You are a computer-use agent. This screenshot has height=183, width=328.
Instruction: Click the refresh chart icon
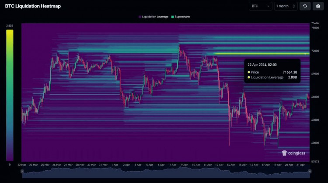tap(305, 6)
